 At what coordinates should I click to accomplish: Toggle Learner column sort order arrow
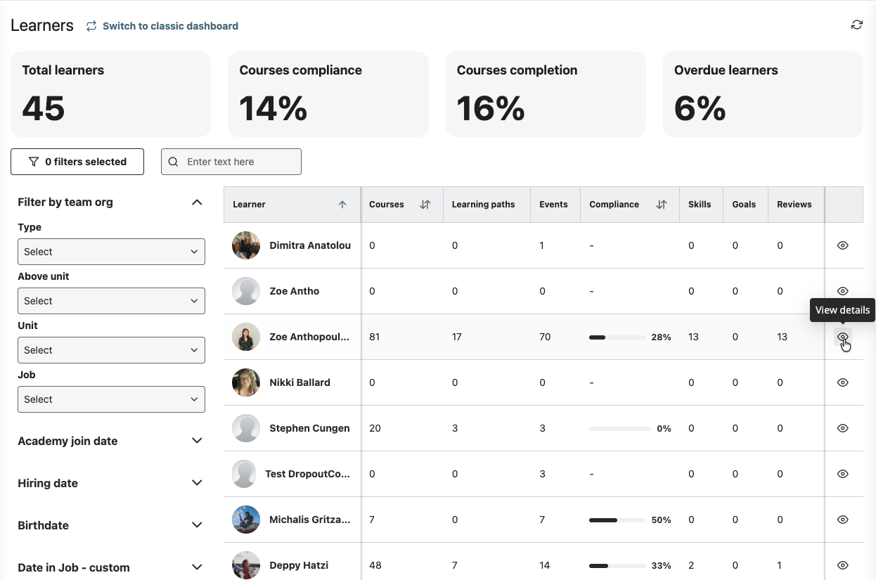(x=342, y=205)
